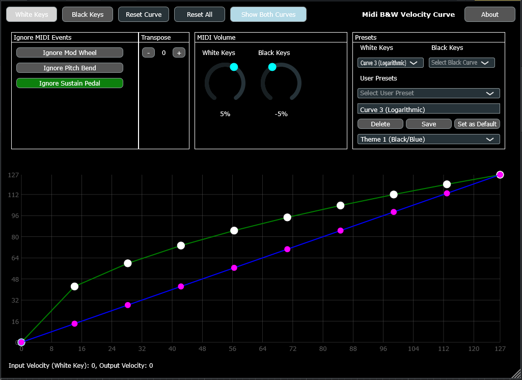The width and height of the screenshot is (522, 380).
Task: Select the White Keys curve button
Action: (x=32, y=14)
